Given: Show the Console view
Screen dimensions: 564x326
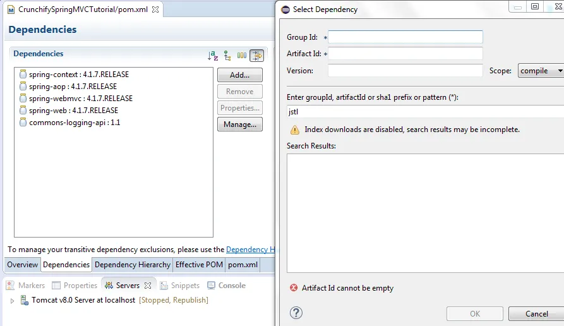Looking at the screenshot, I should (x=232, y=286).
